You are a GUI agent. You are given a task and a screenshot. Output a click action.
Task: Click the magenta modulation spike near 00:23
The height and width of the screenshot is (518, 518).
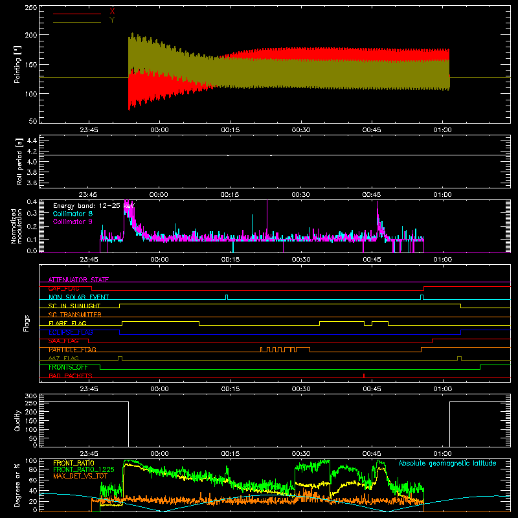coord(267,218)
